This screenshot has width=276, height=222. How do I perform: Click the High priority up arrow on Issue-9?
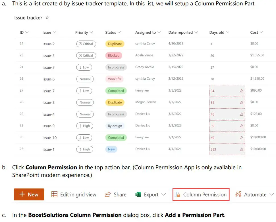point(80,126)
